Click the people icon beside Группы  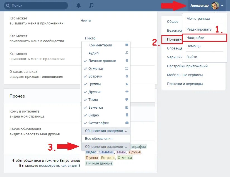[x=127, y=84]
